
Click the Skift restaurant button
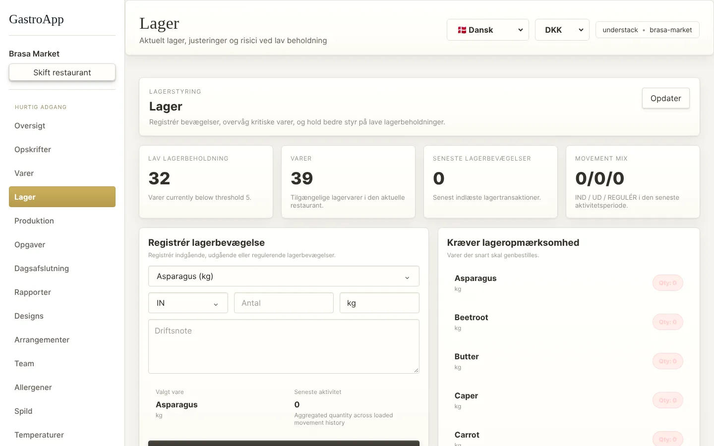(x=62, y=72)
